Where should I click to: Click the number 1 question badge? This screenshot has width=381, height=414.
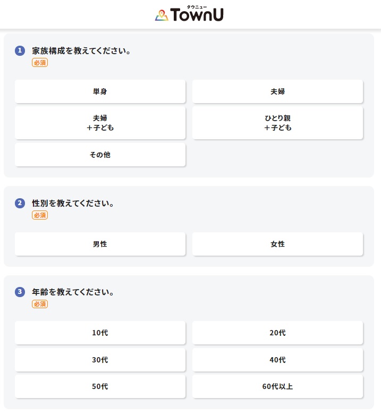click(x=20, y=50)
